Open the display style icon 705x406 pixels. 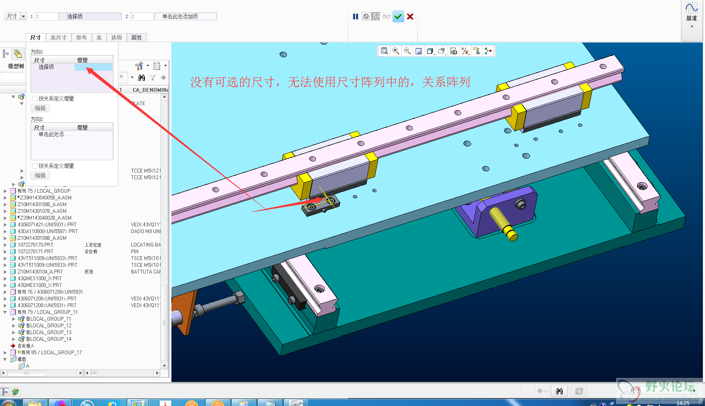[430, 51]
